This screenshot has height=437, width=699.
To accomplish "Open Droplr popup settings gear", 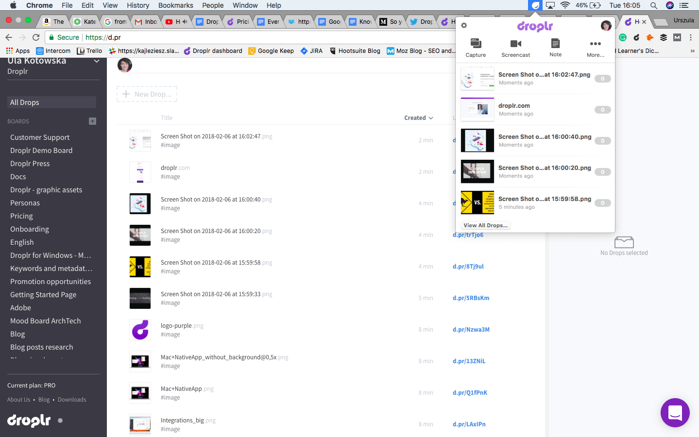I will point(464,25).
